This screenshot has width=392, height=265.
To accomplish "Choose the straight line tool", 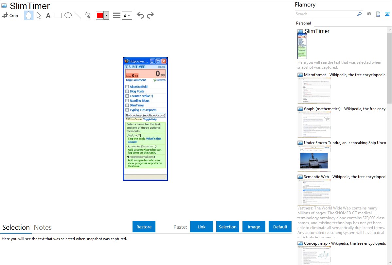I will point(78,15).
